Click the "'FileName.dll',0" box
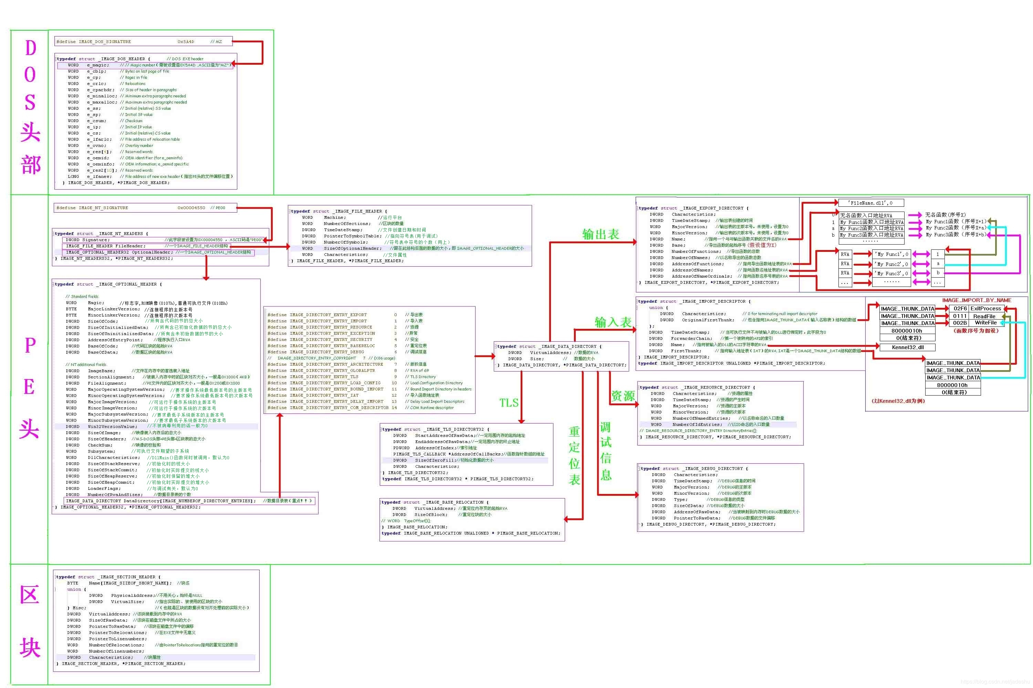The image size is (1033, 688). point(871,203)
